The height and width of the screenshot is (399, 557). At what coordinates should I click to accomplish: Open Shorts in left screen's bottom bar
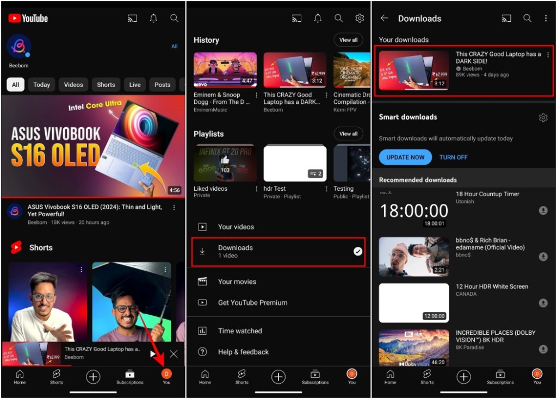pyautogui.click(x=57, y=377)
